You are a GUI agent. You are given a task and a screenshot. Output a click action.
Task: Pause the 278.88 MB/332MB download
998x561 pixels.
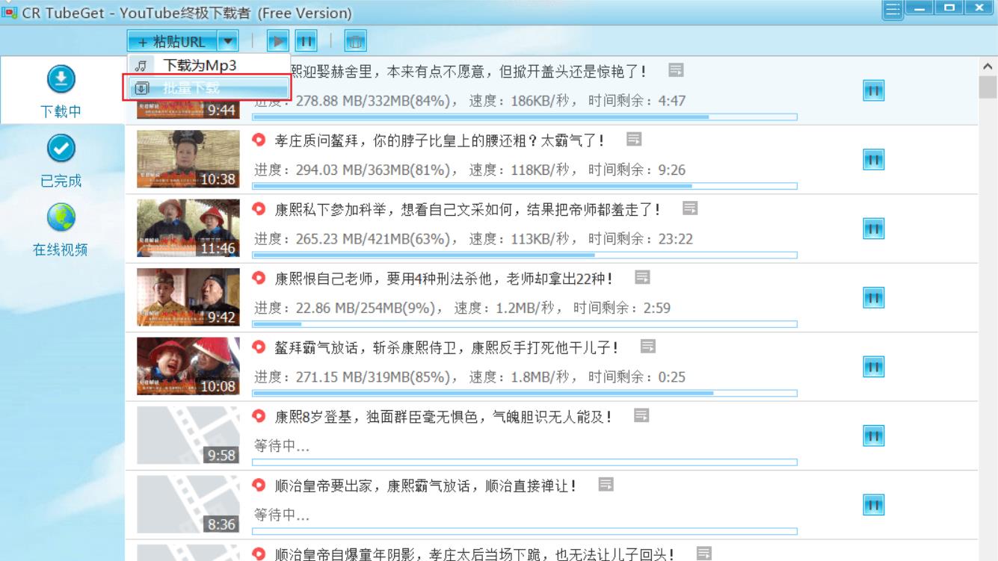point(874,90)
